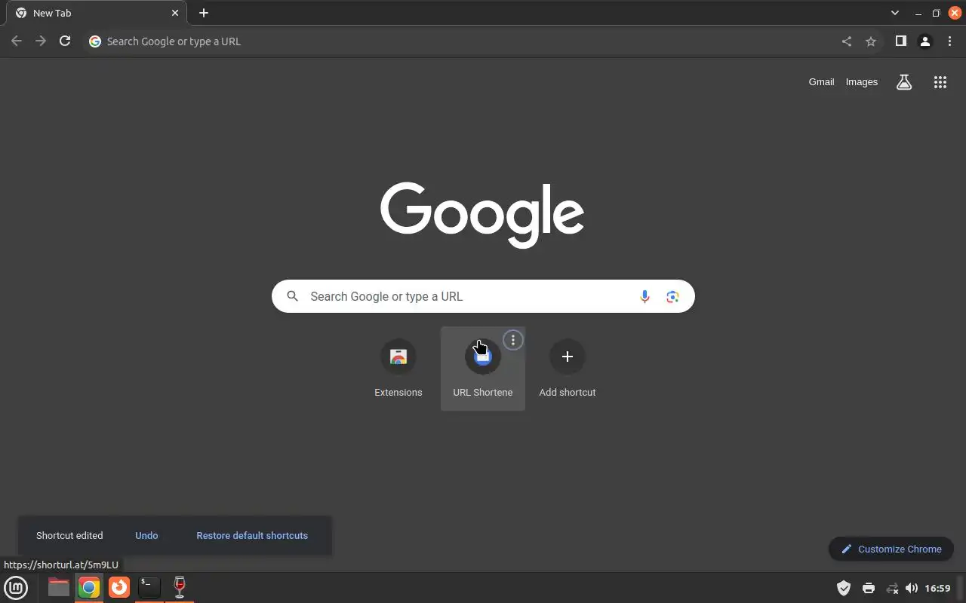
Task: Click the share icon in the address bar
Action: (x=847, y=41)
